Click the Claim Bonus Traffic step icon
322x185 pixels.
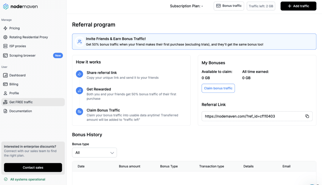pos(80,112)
